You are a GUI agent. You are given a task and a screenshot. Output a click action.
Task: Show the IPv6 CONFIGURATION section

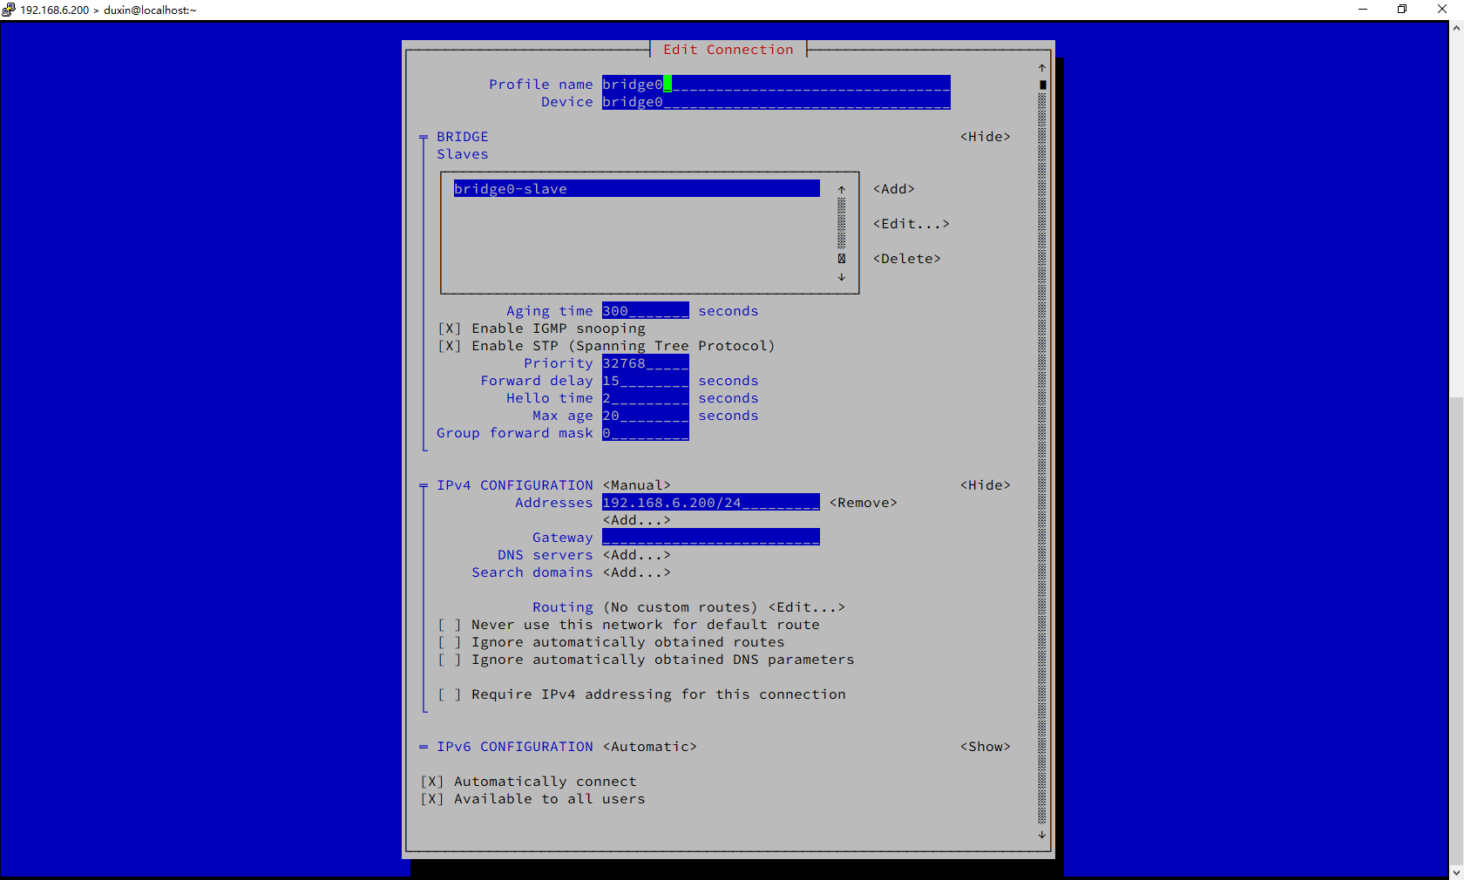(x=986, y=747)
